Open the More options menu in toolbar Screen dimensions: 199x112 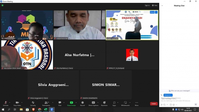[x=136, y=103]
